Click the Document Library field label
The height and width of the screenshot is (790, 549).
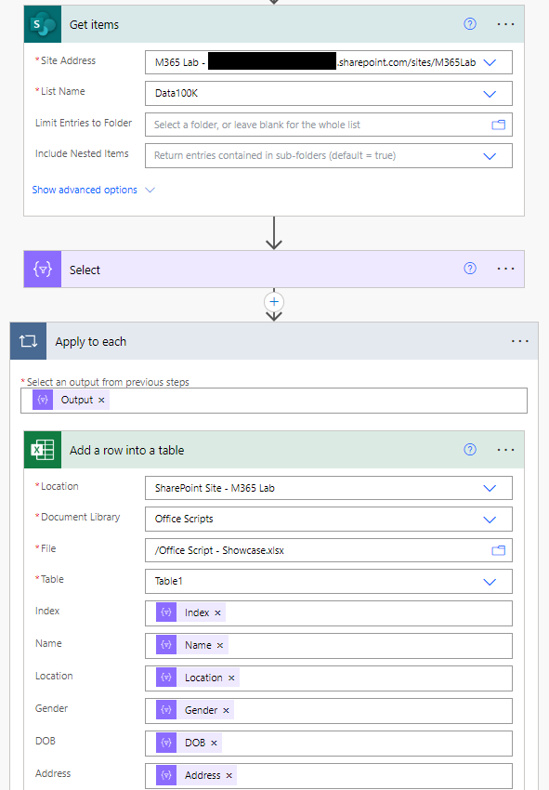(81, 517)
